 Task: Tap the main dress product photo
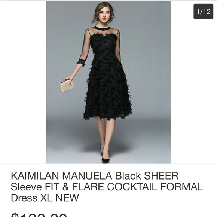pos(109,82)
